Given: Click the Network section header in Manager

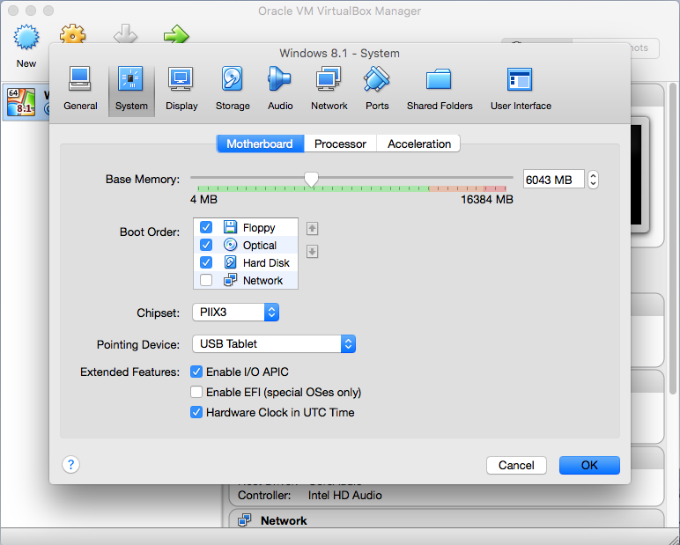Looking at the screenshot, I should (x=284, y=520).
